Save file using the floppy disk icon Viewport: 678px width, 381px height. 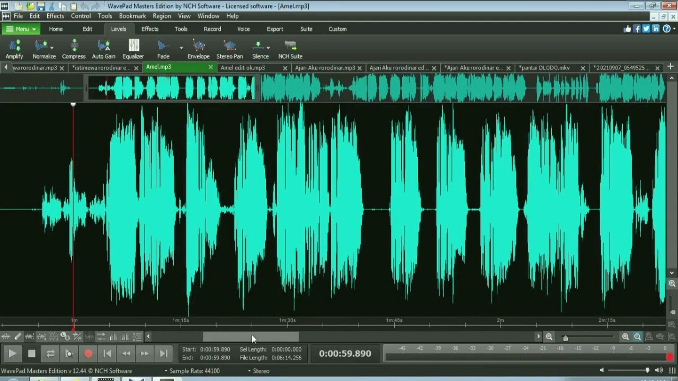click(x=41, y=6)
